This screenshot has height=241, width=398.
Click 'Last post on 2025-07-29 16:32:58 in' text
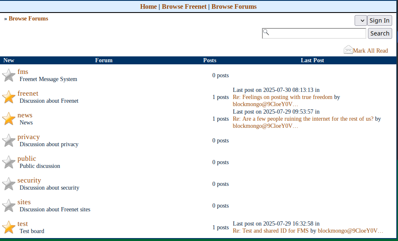coord(276,224)
